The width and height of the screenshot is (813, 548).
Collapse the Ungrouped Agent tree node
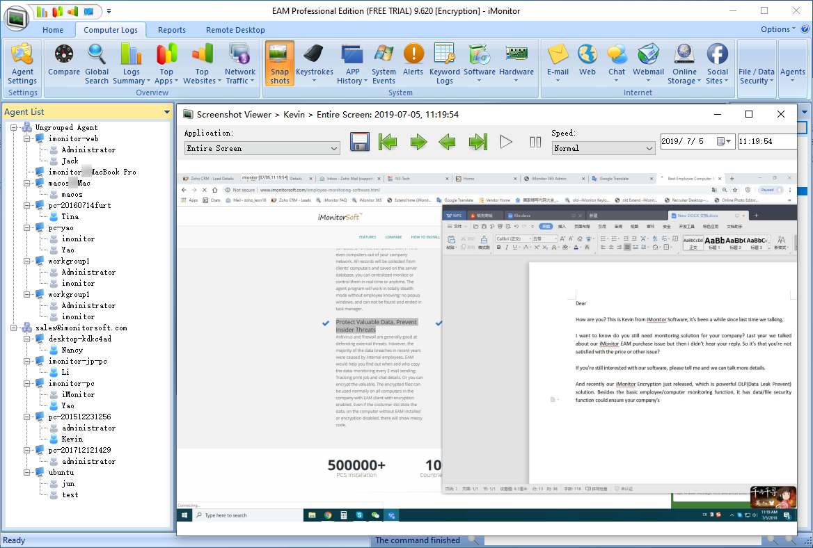tap(14, 127)
